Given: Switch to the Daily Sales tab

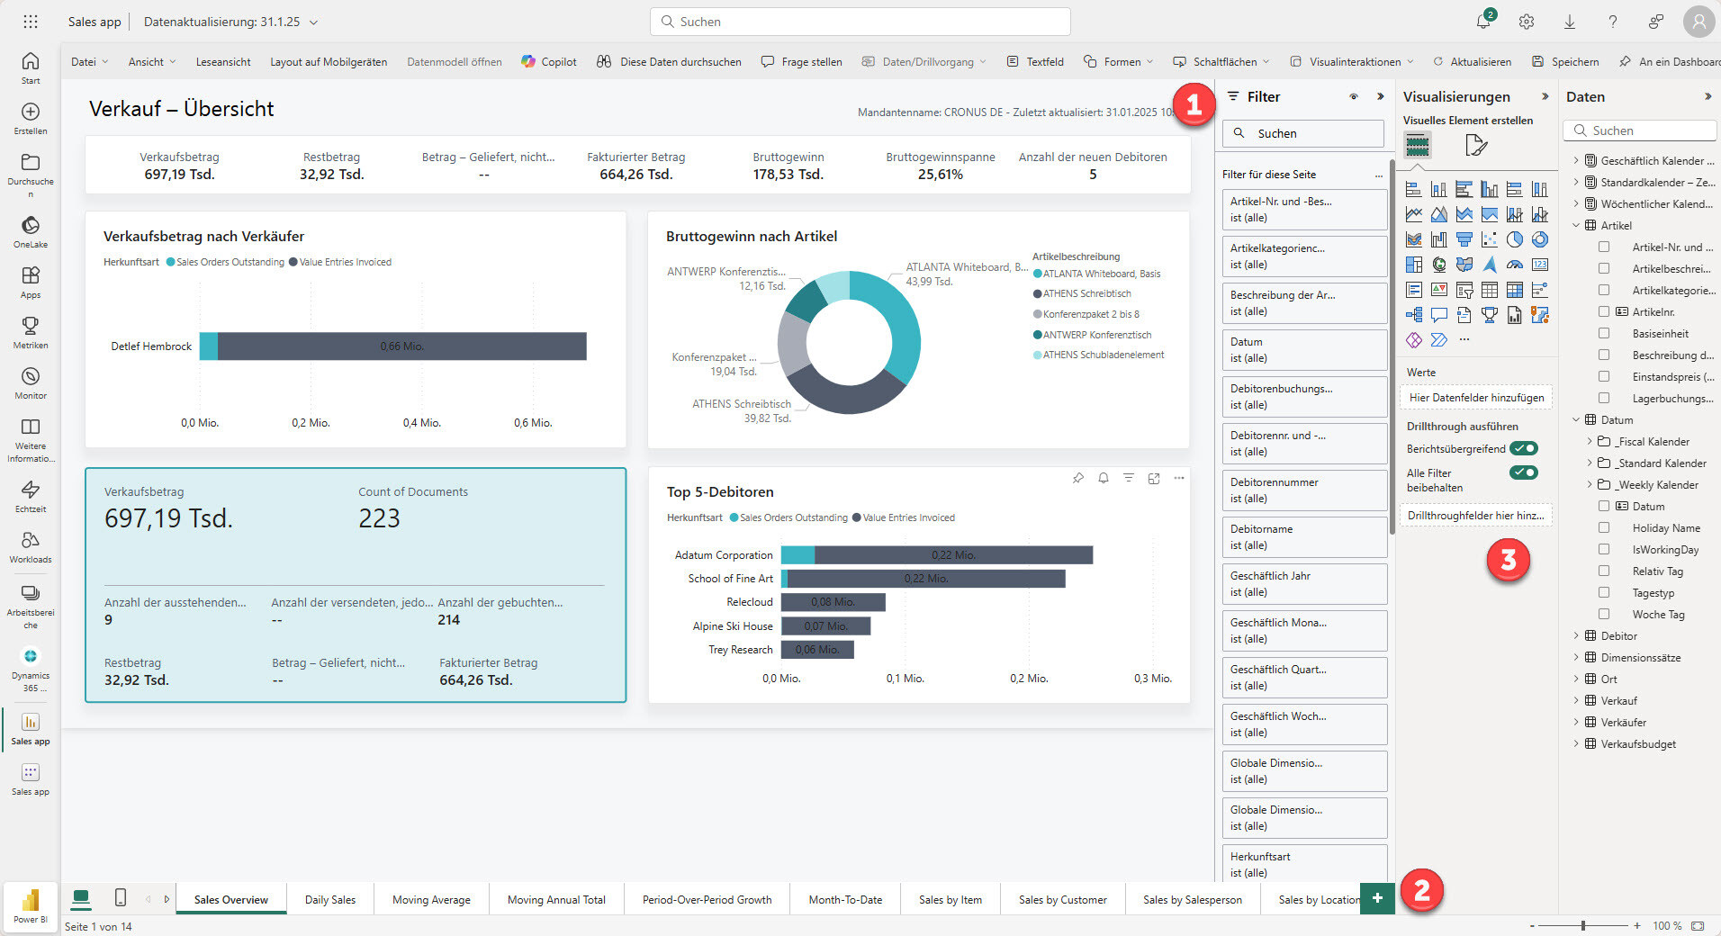Looking at the screenshot, I should [329, 898].
